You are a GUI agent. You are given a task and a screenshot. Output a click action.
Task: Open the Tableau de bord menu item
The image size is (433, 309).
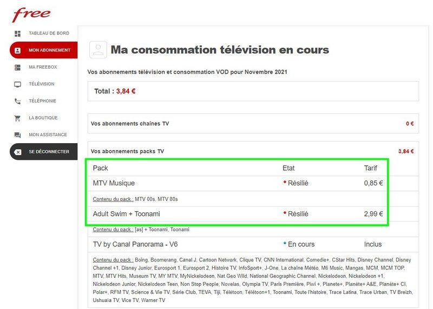tap(49, 33)
